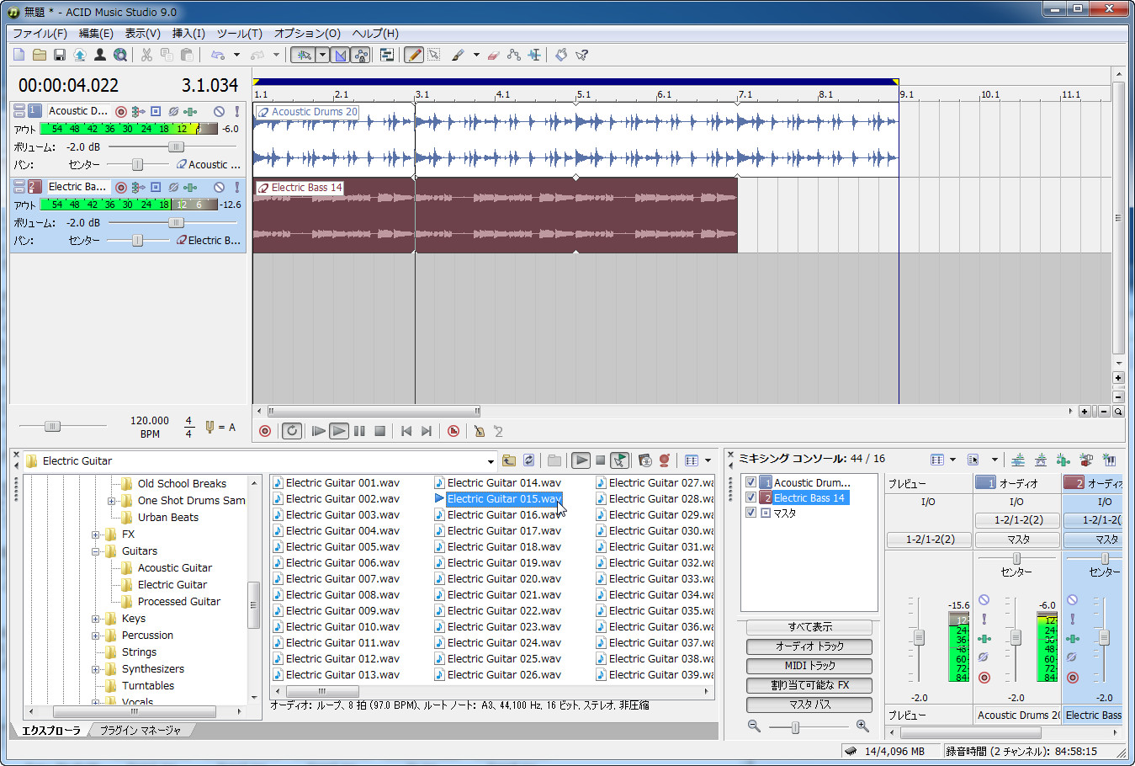Image resolution: width=1135 pixels, height=766 pixels.
Task: Open the 挿入(I) menu
Action: click(188, 34)
